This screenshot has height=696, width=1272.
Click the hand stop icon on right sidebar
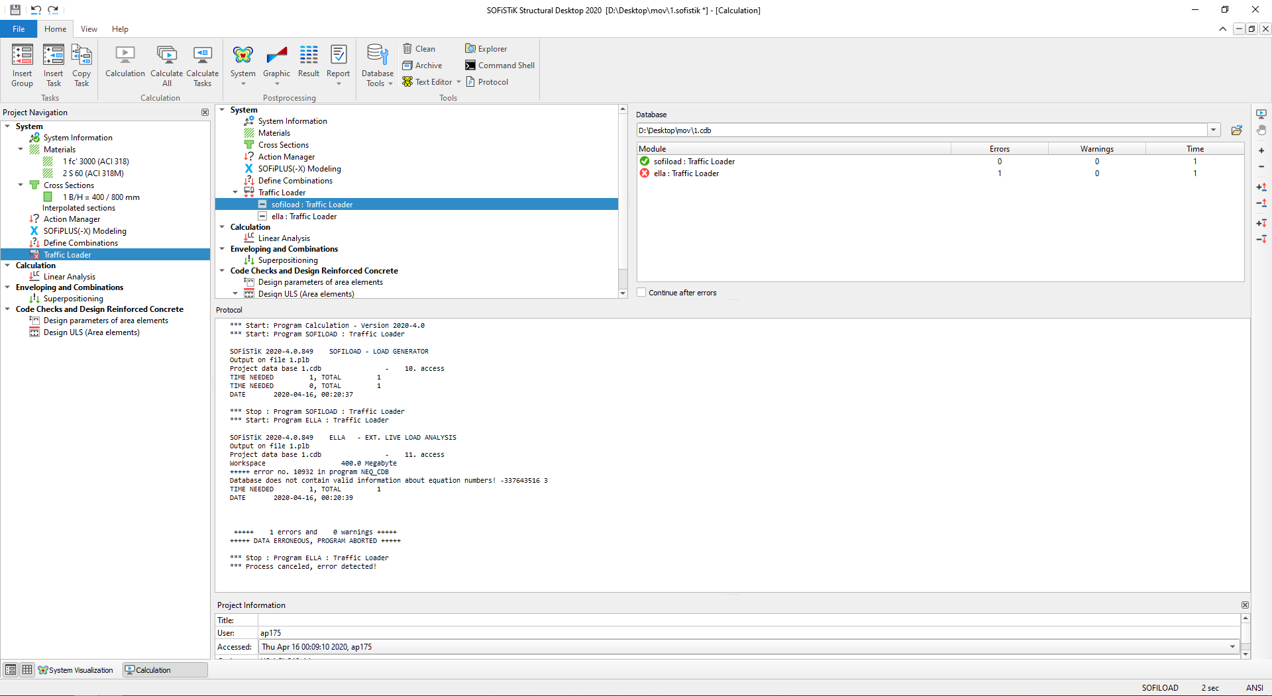point(1261,130)
